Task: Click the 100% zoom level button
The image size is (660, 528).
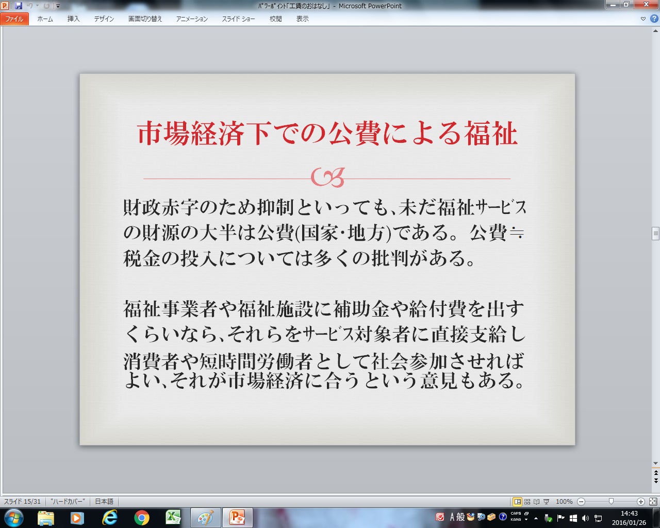Action: click(x=564, y=501)
